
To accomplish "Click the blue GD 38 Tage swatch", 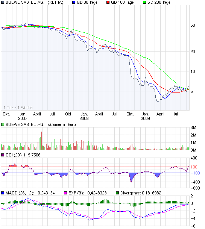I will [74, 2].
